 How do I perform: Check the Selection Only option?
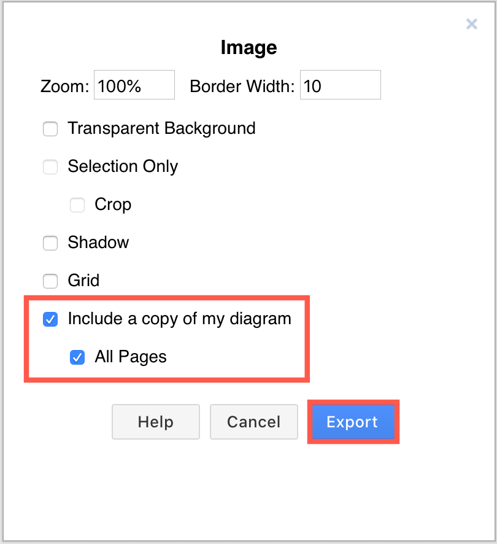coord(50,167)
